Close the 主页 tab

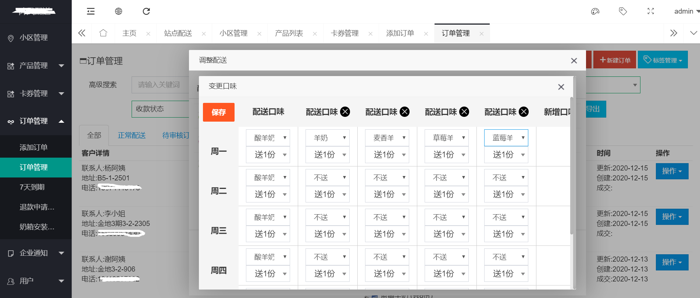point(148,34)
